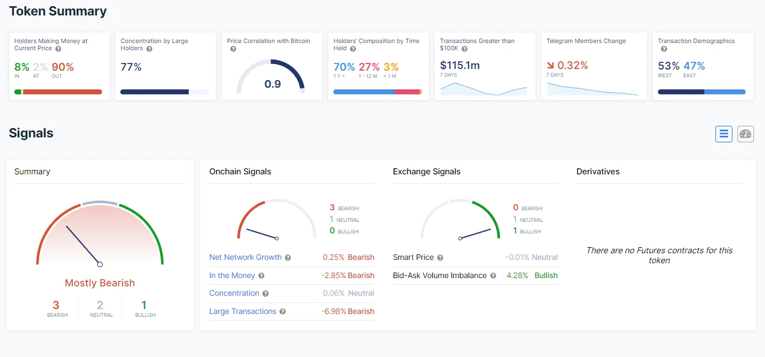Click help icon next to Smart Price

click(439, 258)
